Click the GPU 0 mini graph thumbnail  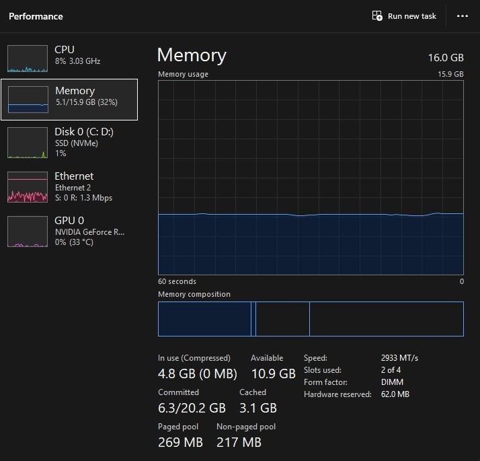(x=28, y=232)
